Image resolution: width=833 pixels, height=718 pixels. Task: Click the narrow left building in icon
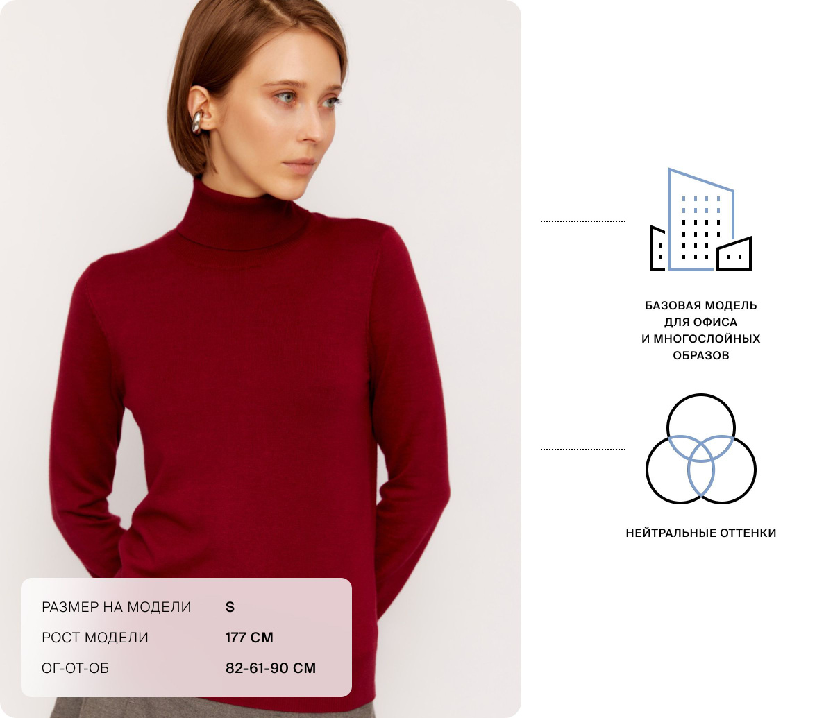pyautogui.click(x=658, y=248)
